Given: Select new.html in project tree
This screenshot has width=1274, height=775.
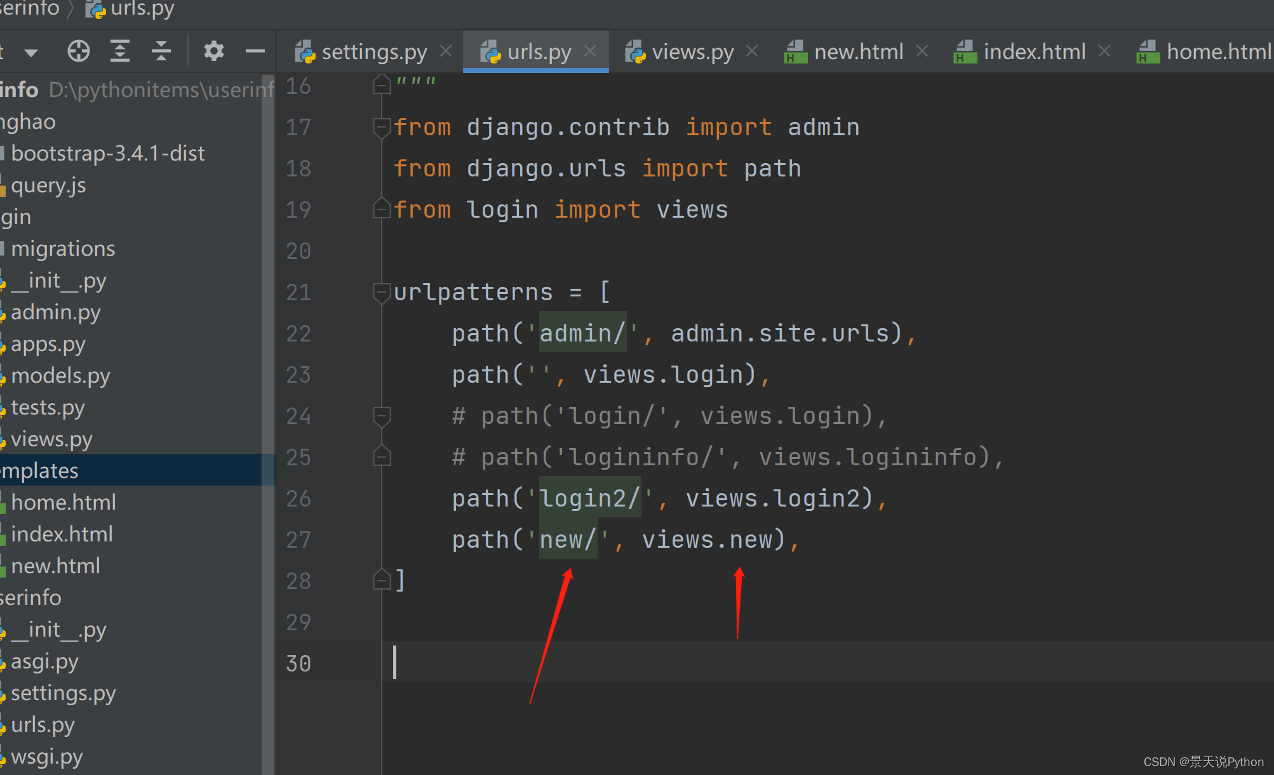Looking at the screenshot, I should tap(55, 566).
